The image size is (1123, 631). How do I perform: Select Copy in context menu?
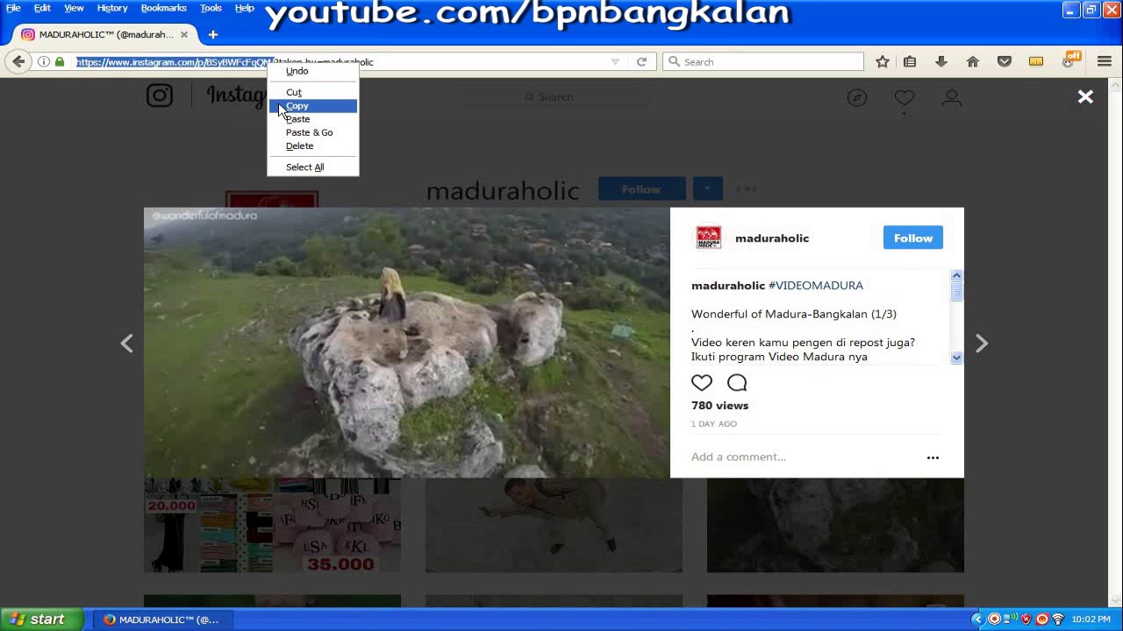(313, 106)
